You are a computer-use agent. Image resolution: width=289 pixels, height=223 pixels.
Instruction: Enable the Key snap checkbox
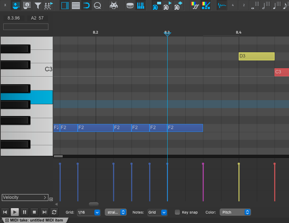click(x=177, y=212)
